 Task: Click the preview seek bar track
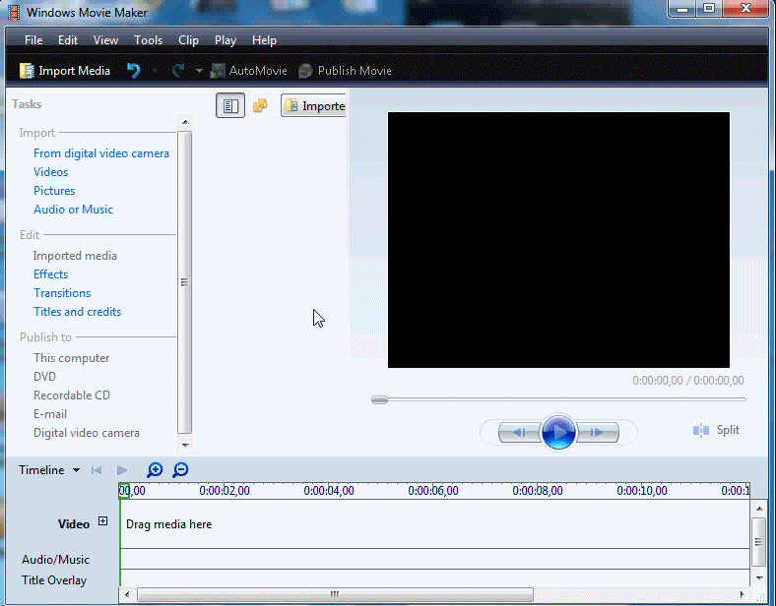(559, 399)
